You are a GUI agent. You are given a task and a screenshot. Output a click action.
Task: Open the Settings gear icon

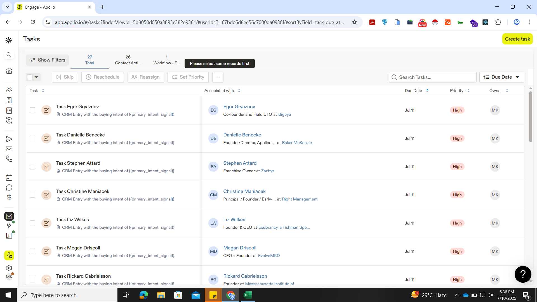click(9, 268)
